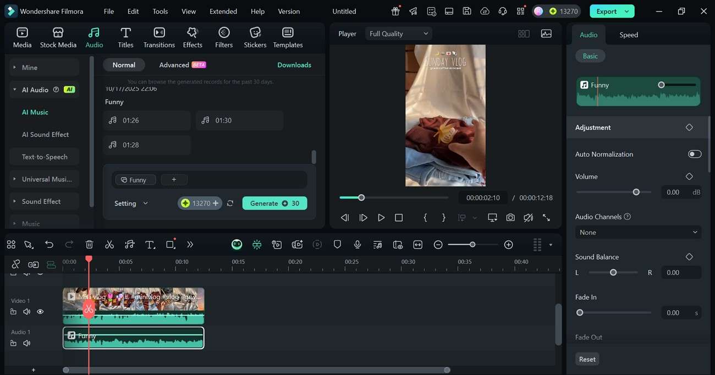Click the Volume slider handle
The image size is (715, 375).
pos(636,192)
